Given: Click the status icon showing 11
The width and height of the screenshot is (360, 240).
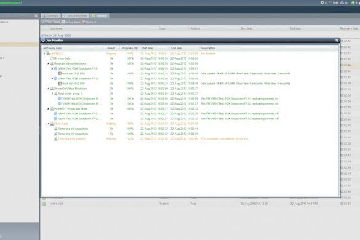Looking at the screenshot, I should (x=342, y=2).
